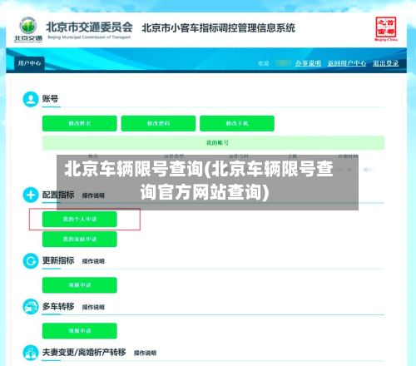This screenshot has height=366, width=416.
Task: Follow the 返回用户中心 link
Action: pos(347,63)
